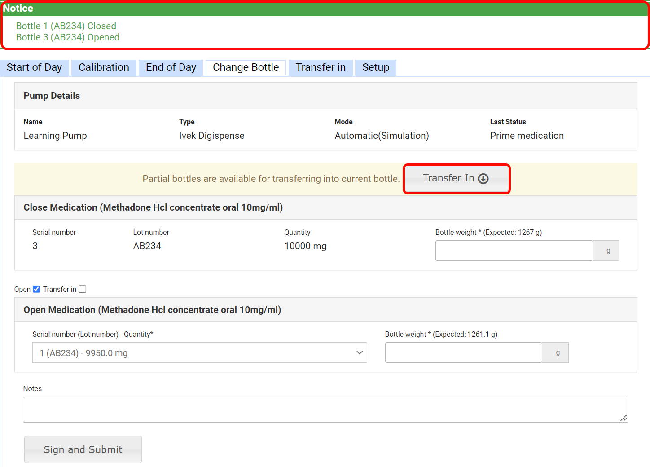
Task: Click the down-arrow circle icon in Transfer In
Action: 483,179
